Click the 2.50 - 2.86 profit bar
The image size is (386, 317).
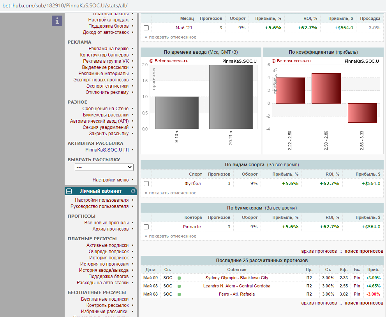click(326, 88)
